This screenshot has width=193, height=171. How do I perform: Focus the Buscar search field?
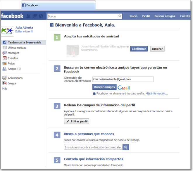click(x=82, y=16)
